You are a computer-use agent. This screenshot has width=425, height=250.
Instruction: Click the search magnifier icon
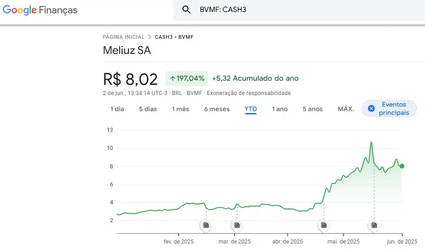point(186,10)
